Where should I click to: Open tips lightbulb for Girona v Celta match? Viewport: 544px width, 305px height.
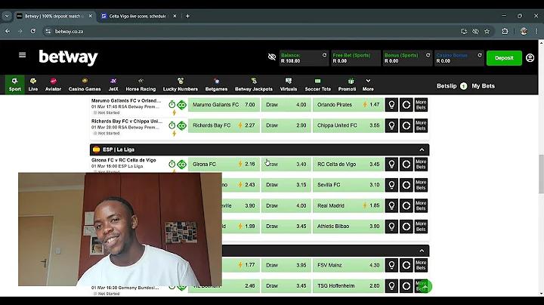(x=391, y=165)
